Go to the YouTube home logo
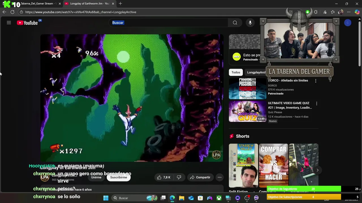This screenshot has height=203, width=362. click(x=27, y=23)
